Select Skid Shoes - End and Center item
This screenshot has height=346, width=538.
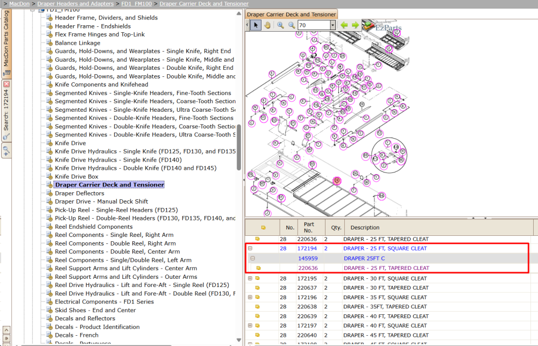click(x=95, y=310)
